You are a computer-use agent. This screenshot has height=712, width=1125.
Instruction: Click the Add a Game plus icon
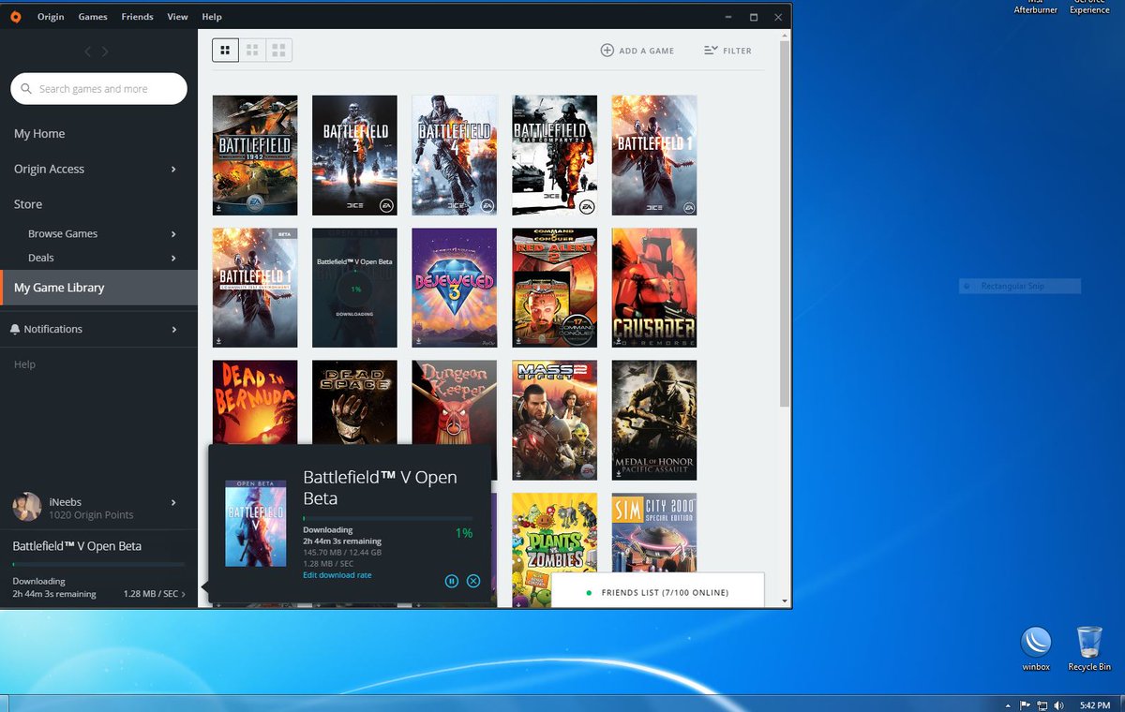(607, 51)
